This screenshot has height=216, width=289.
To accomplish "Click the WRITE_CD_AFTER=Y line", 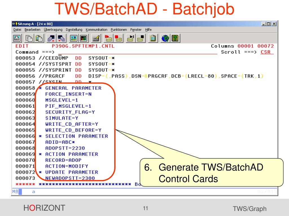I will [72, 124].
